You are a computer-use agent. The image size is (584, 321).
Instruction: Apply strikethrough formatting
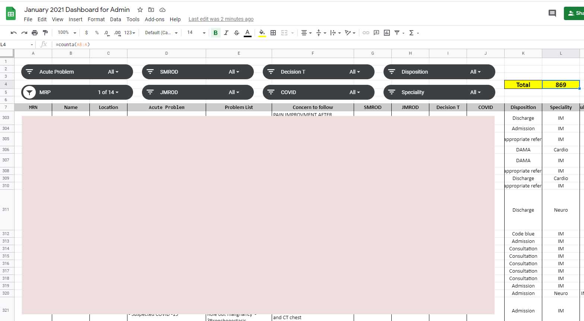click(237, 33)
